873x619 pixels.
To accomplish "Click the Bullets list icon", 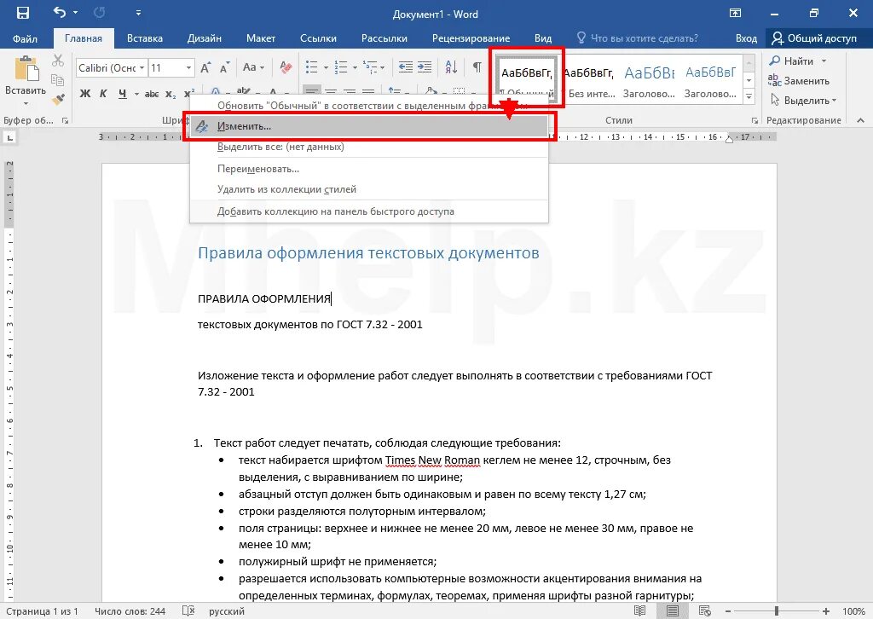I will [x=312, y=67].
